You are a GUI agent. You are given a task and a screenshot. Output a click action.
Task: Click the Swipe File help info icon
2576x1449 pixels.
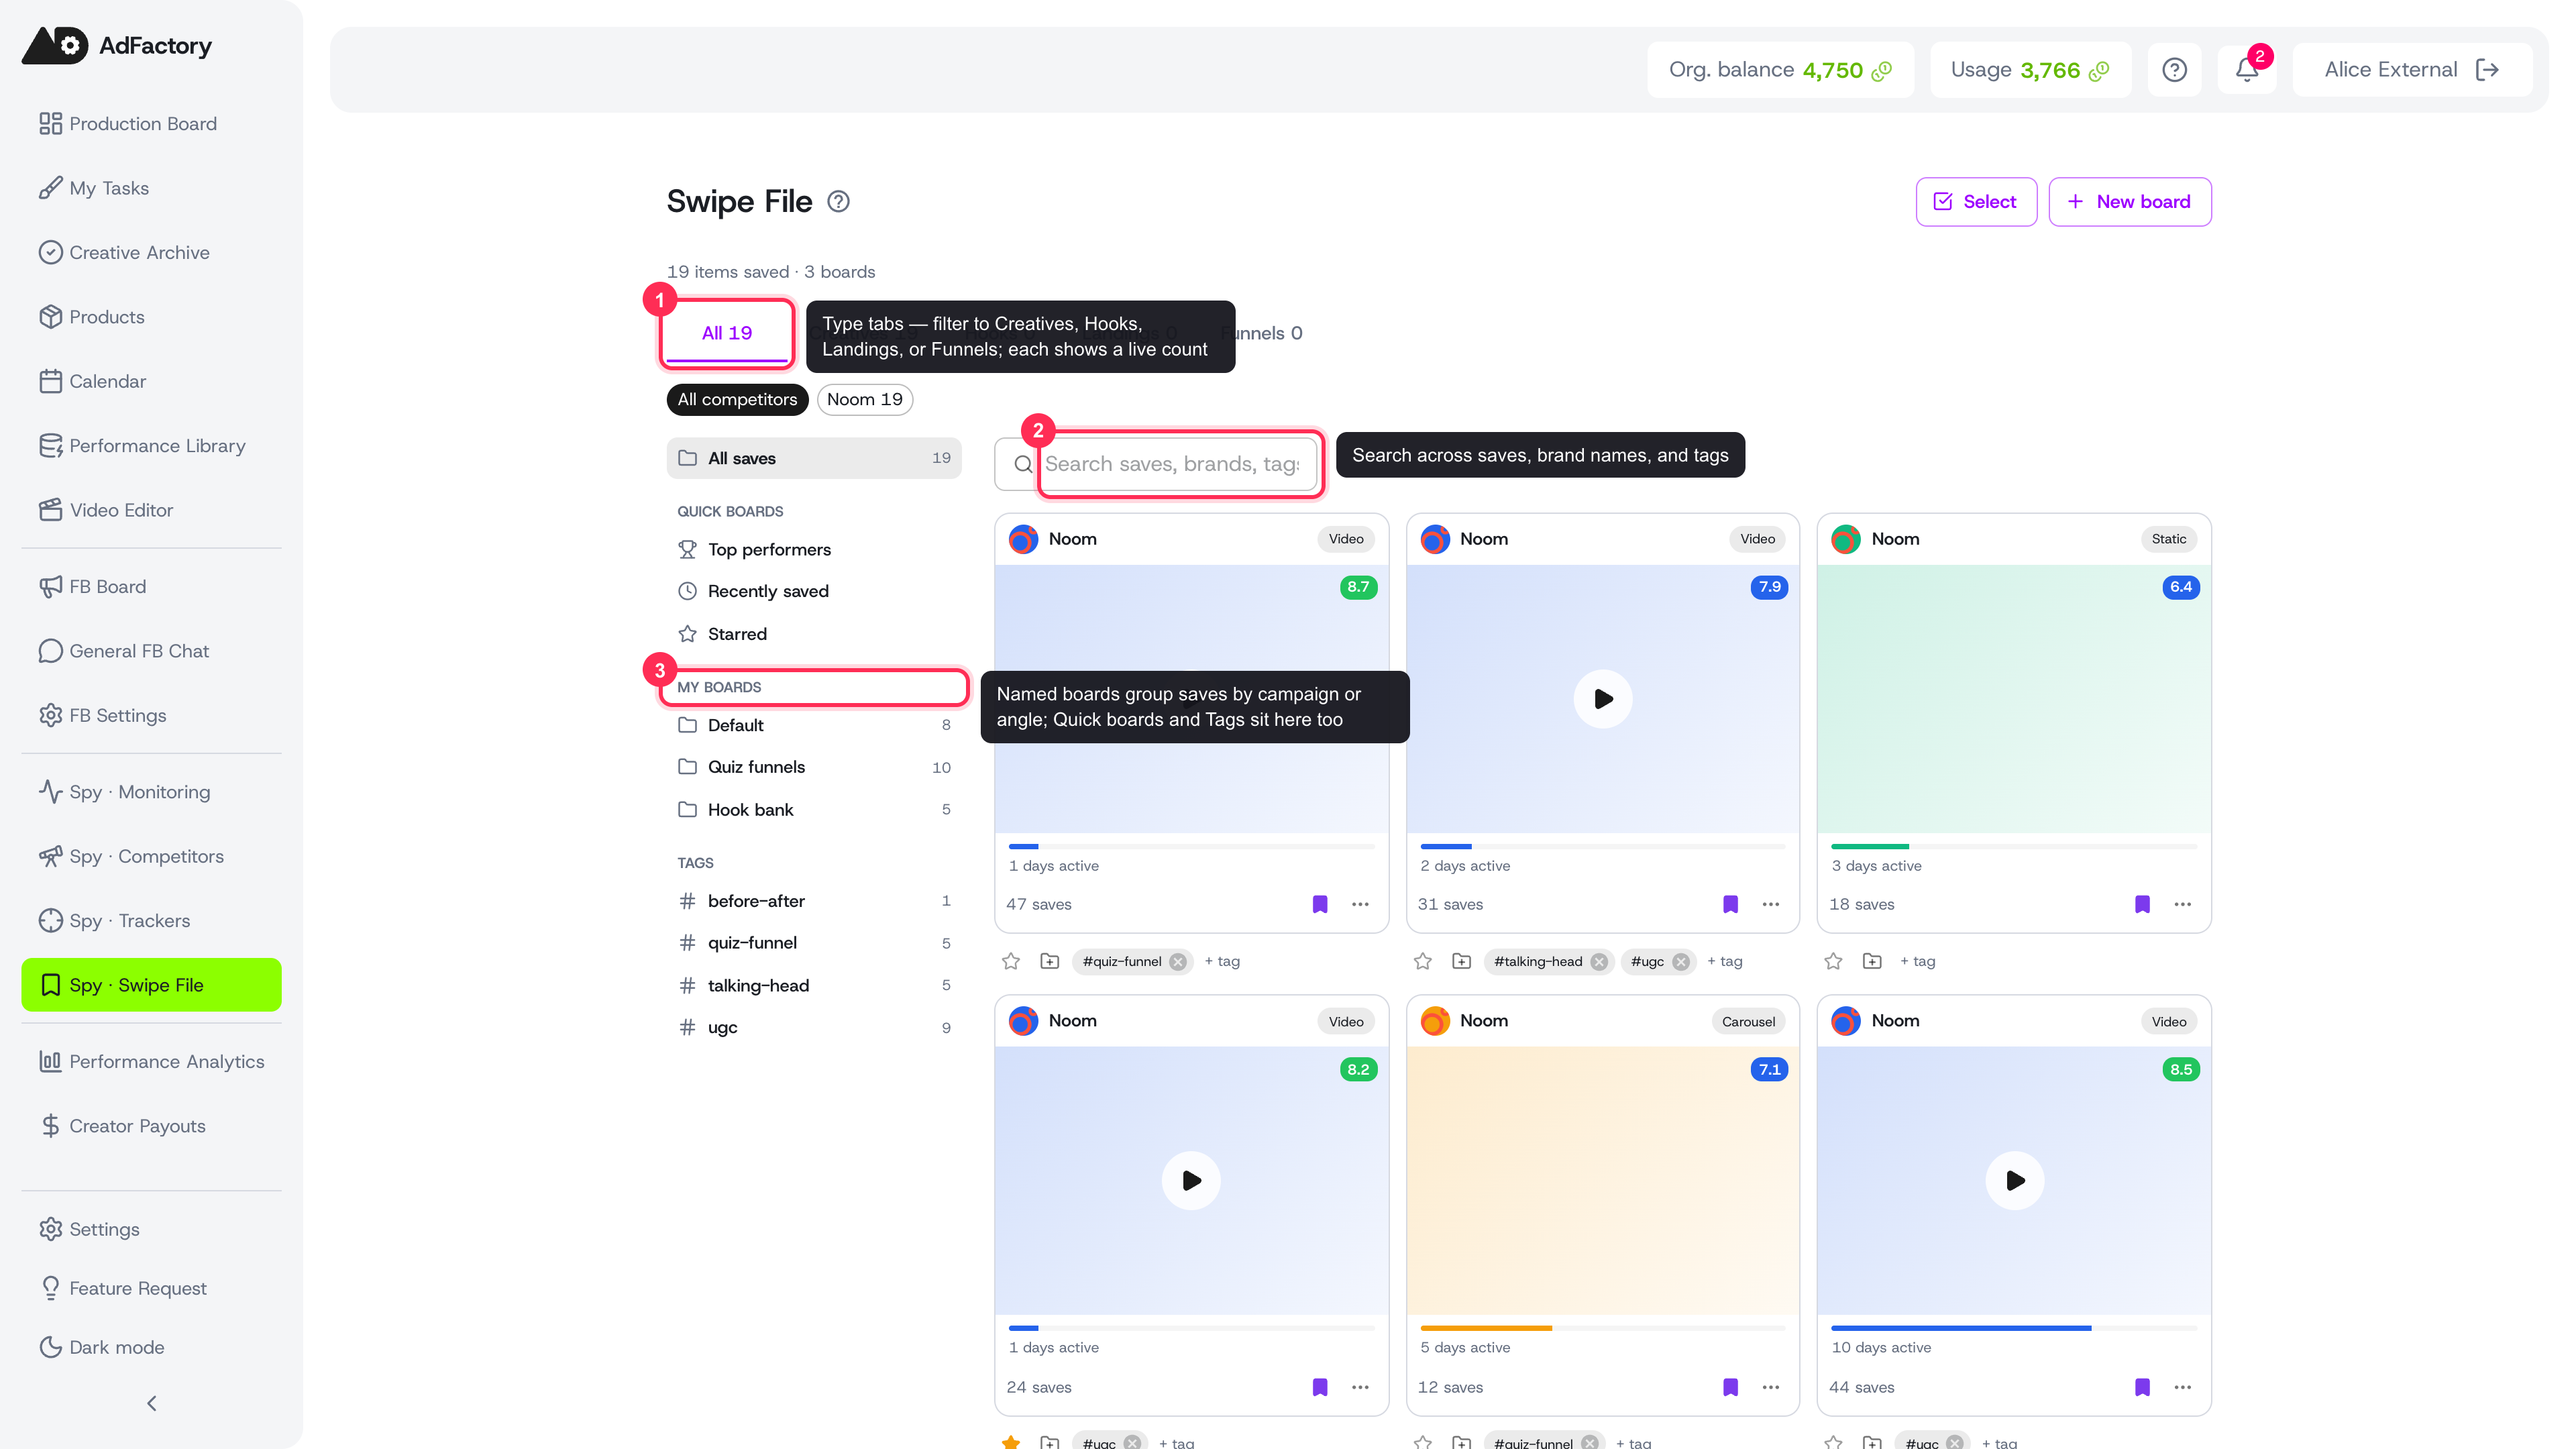click(838, 202)
